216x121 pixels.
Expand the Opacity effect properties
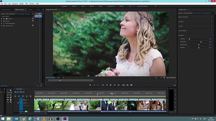coord(2,21)
